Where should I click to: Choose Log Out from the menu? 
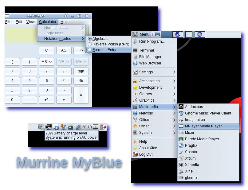coord(154,154)
